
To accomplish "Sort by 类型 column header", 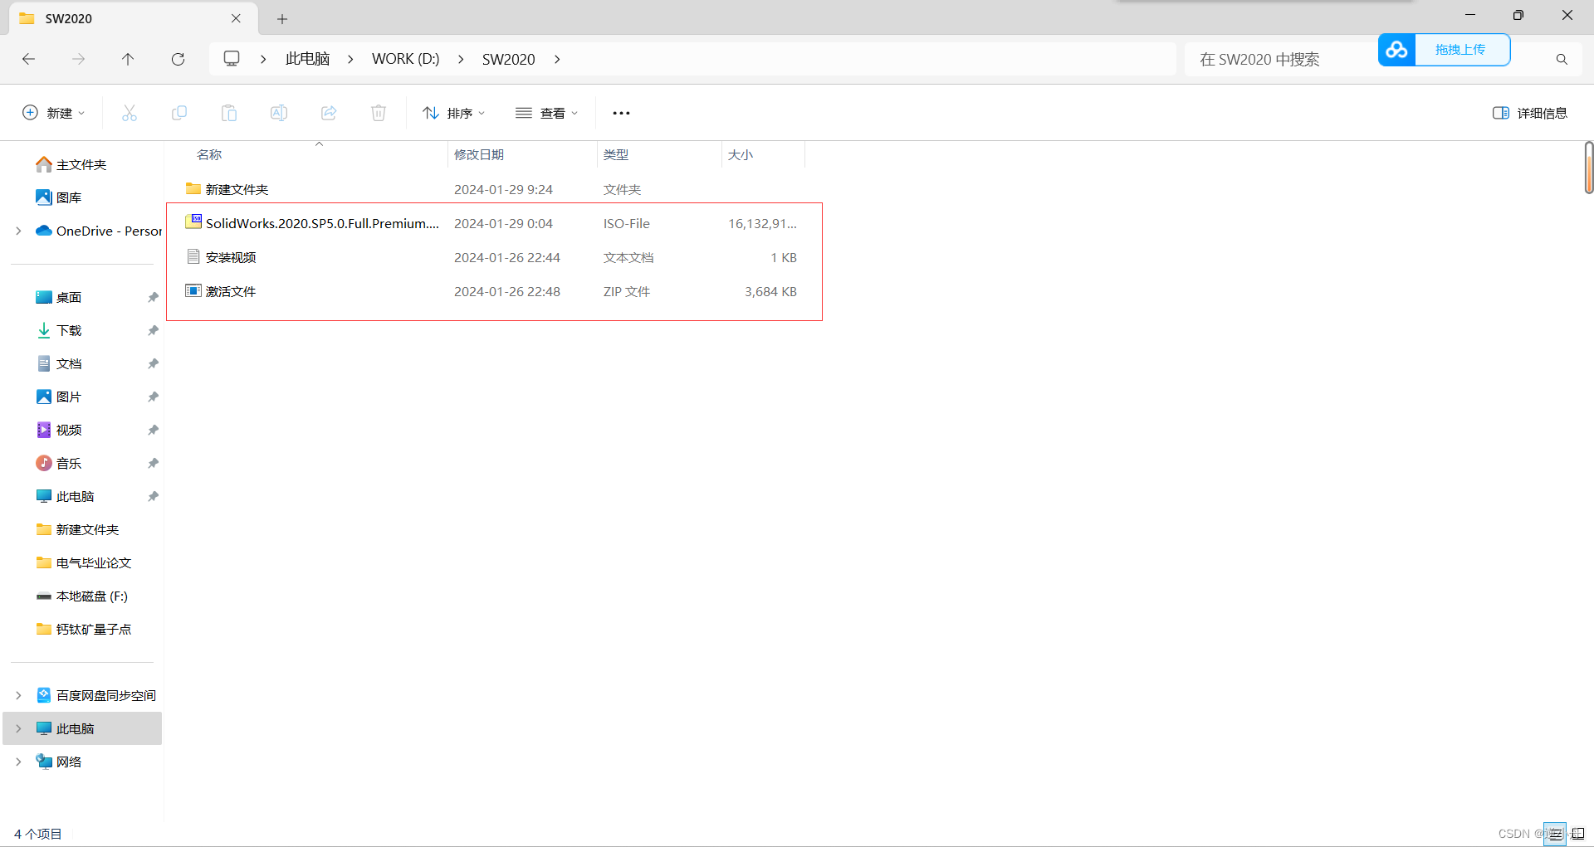I will point(616,154).
